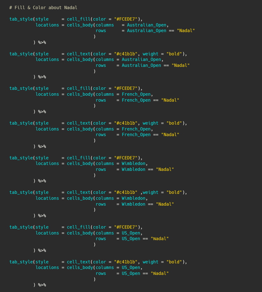Click the "# Fill & Color about Nadal" comment

[x=43, y=8]
